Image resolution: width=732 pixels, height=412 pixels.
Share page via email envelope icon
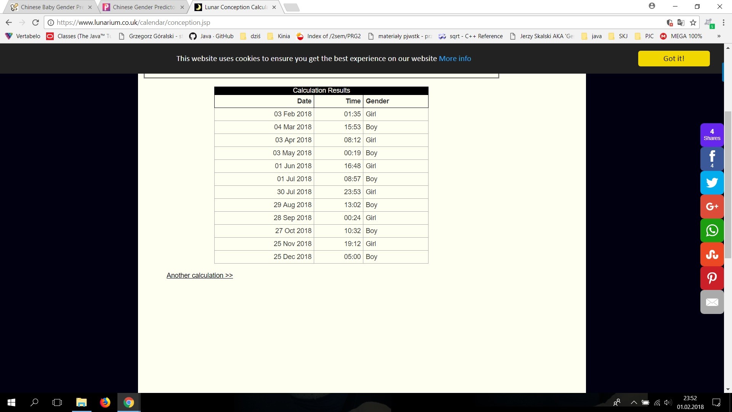[x=712, y=302]
